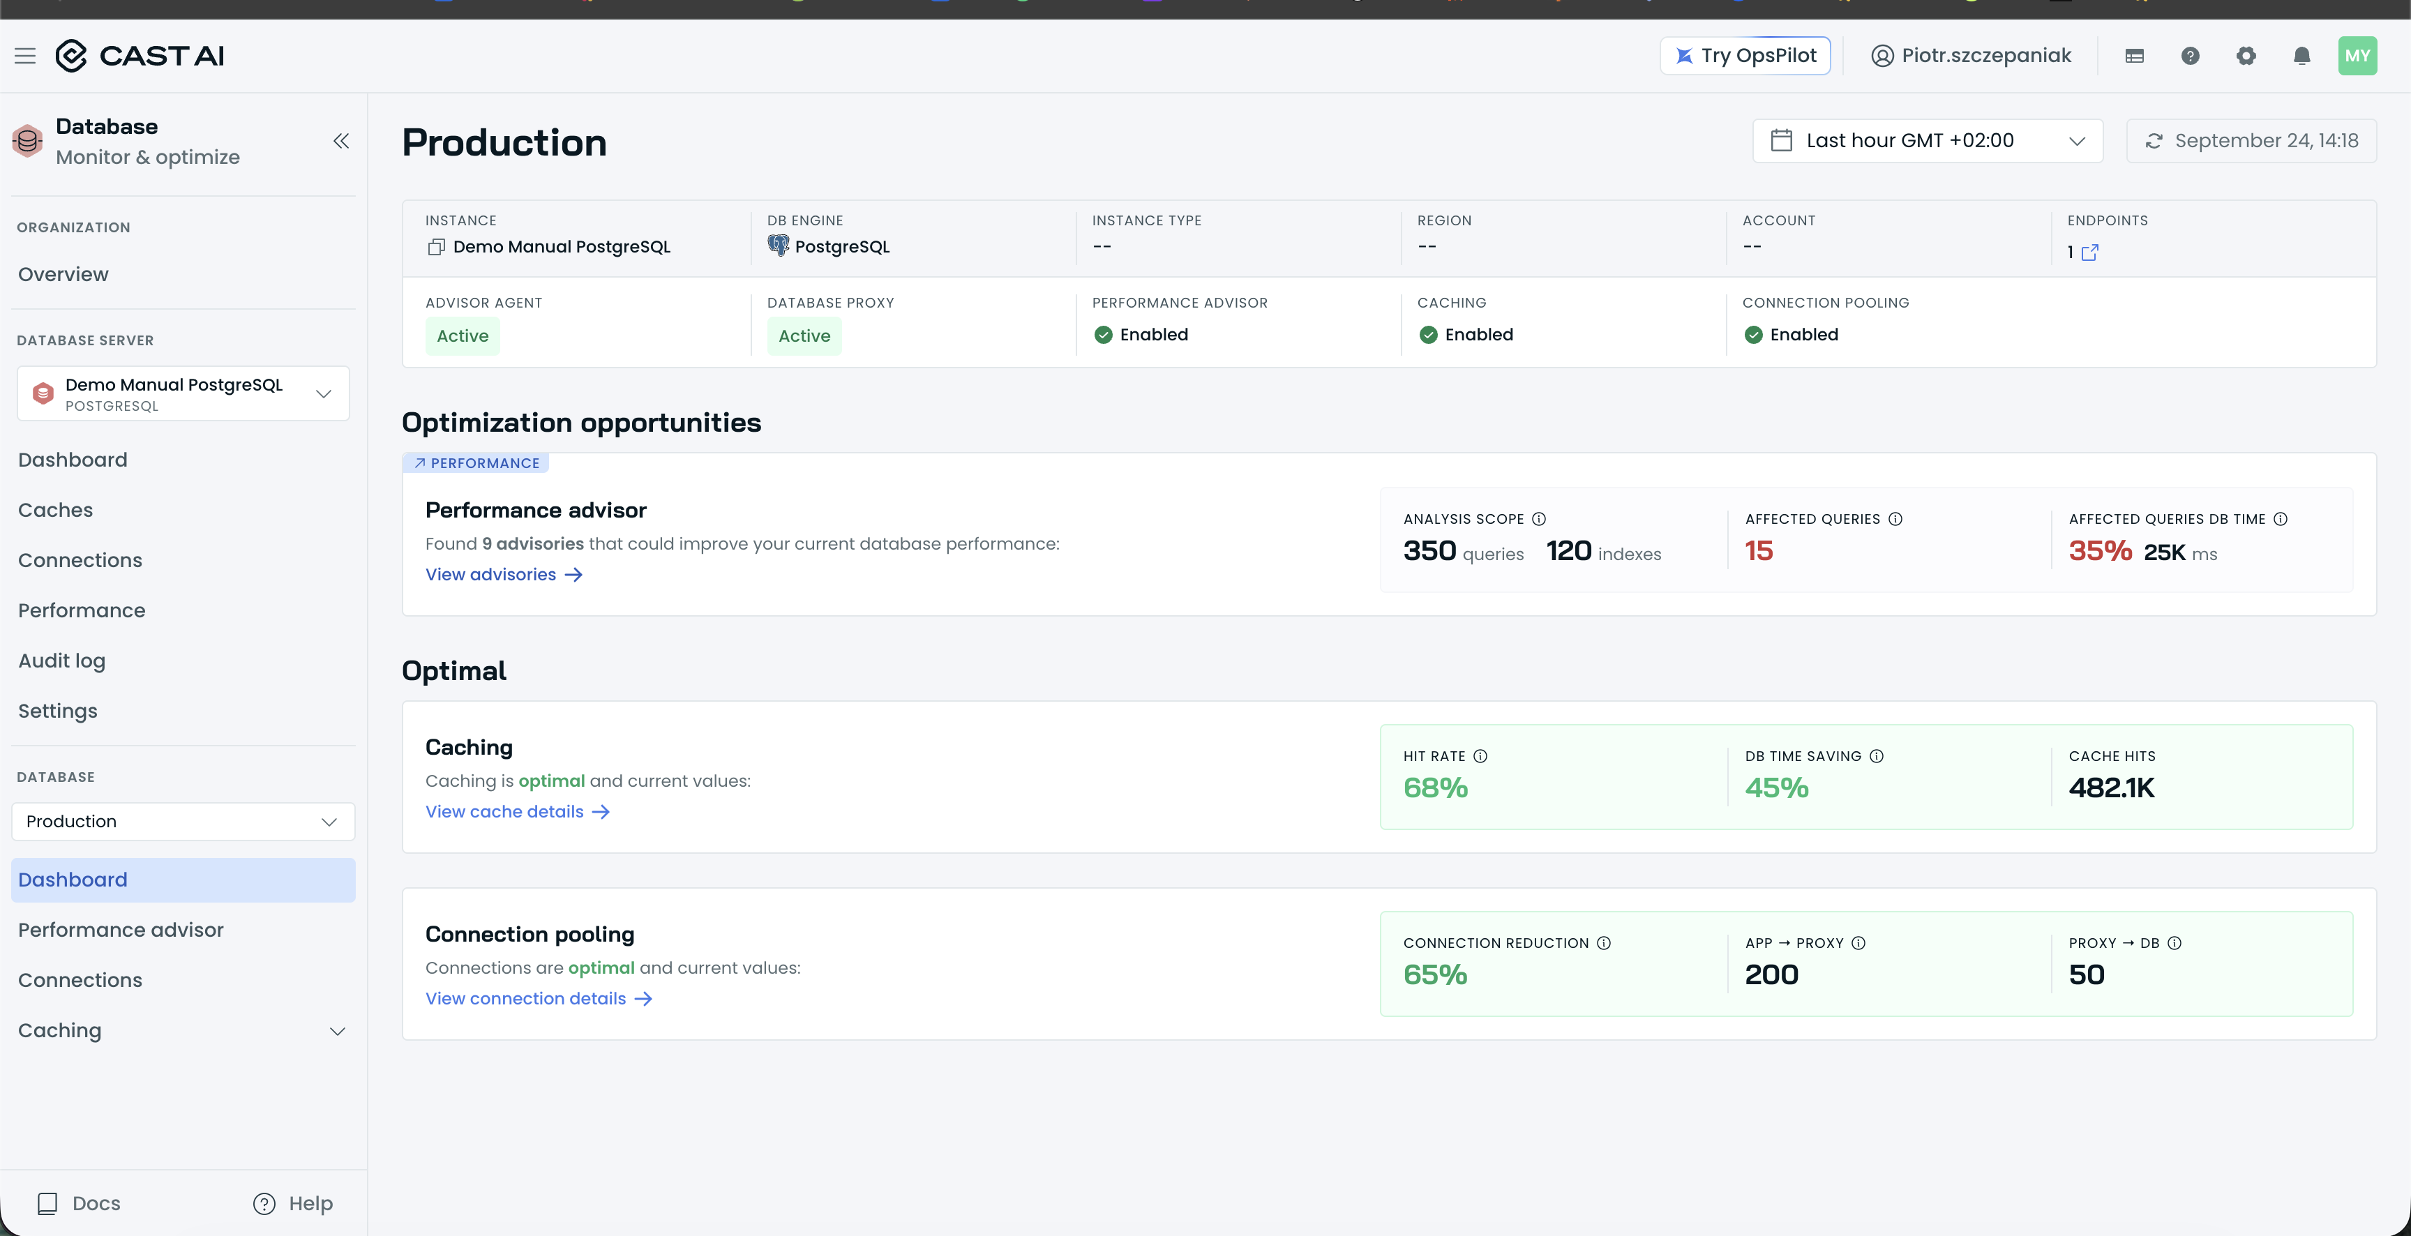Click the CAST AI logo

pos(140,56)
